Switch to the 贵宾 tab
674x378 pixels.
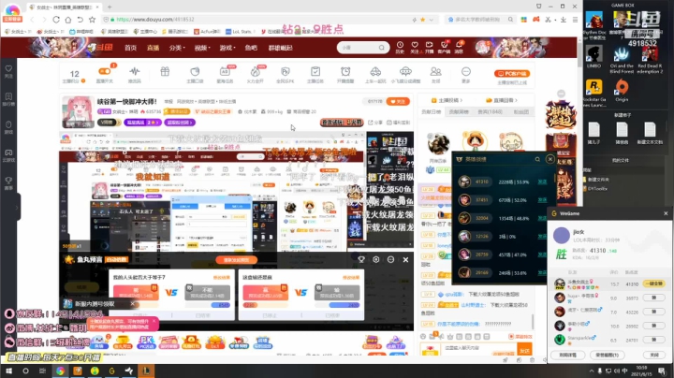[x=490, y=111]
